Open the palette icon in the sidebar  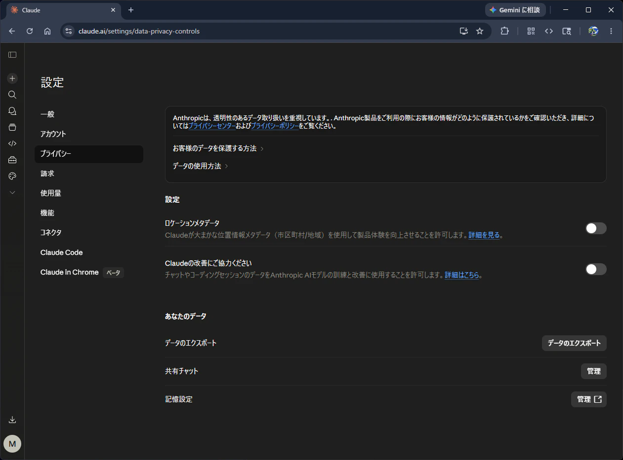pos(12,176)
